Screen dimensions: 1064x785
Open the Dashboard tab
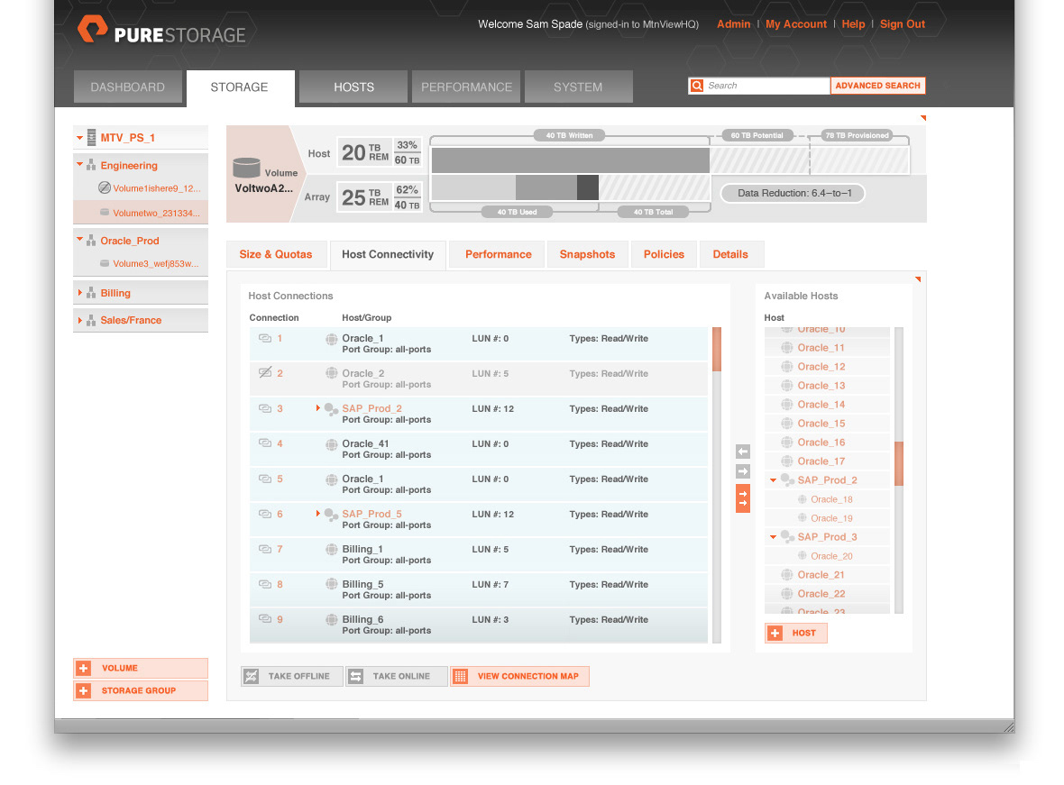click(127, 87)
